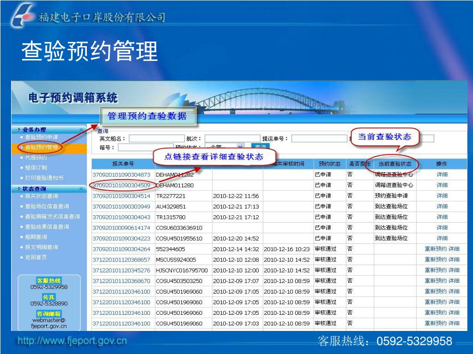
Task: Open 报文明细查询 sidebar item
Action: click(41, 247)
